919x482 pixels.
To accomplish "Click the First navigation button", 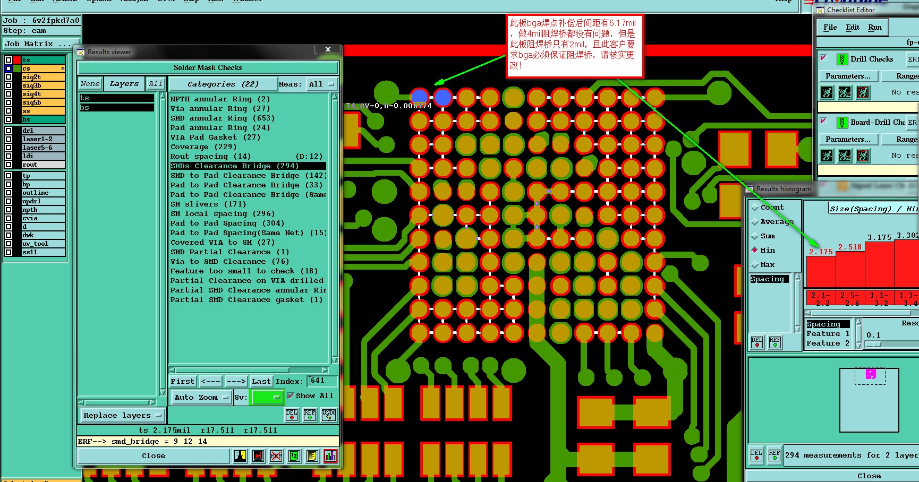I will tap(183, 381).
